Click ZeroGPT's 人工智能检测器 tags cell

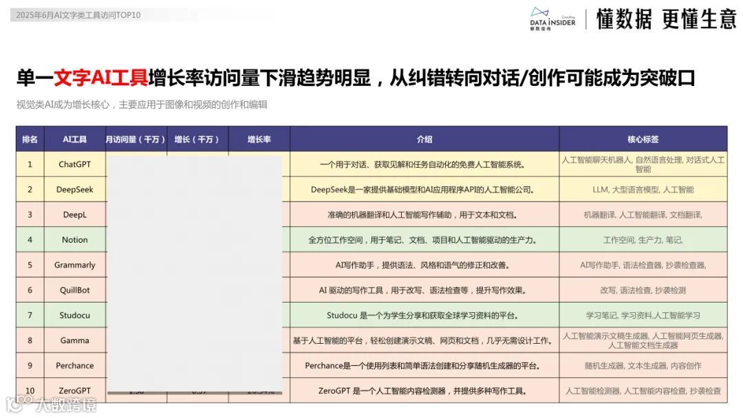coord(643,390)
